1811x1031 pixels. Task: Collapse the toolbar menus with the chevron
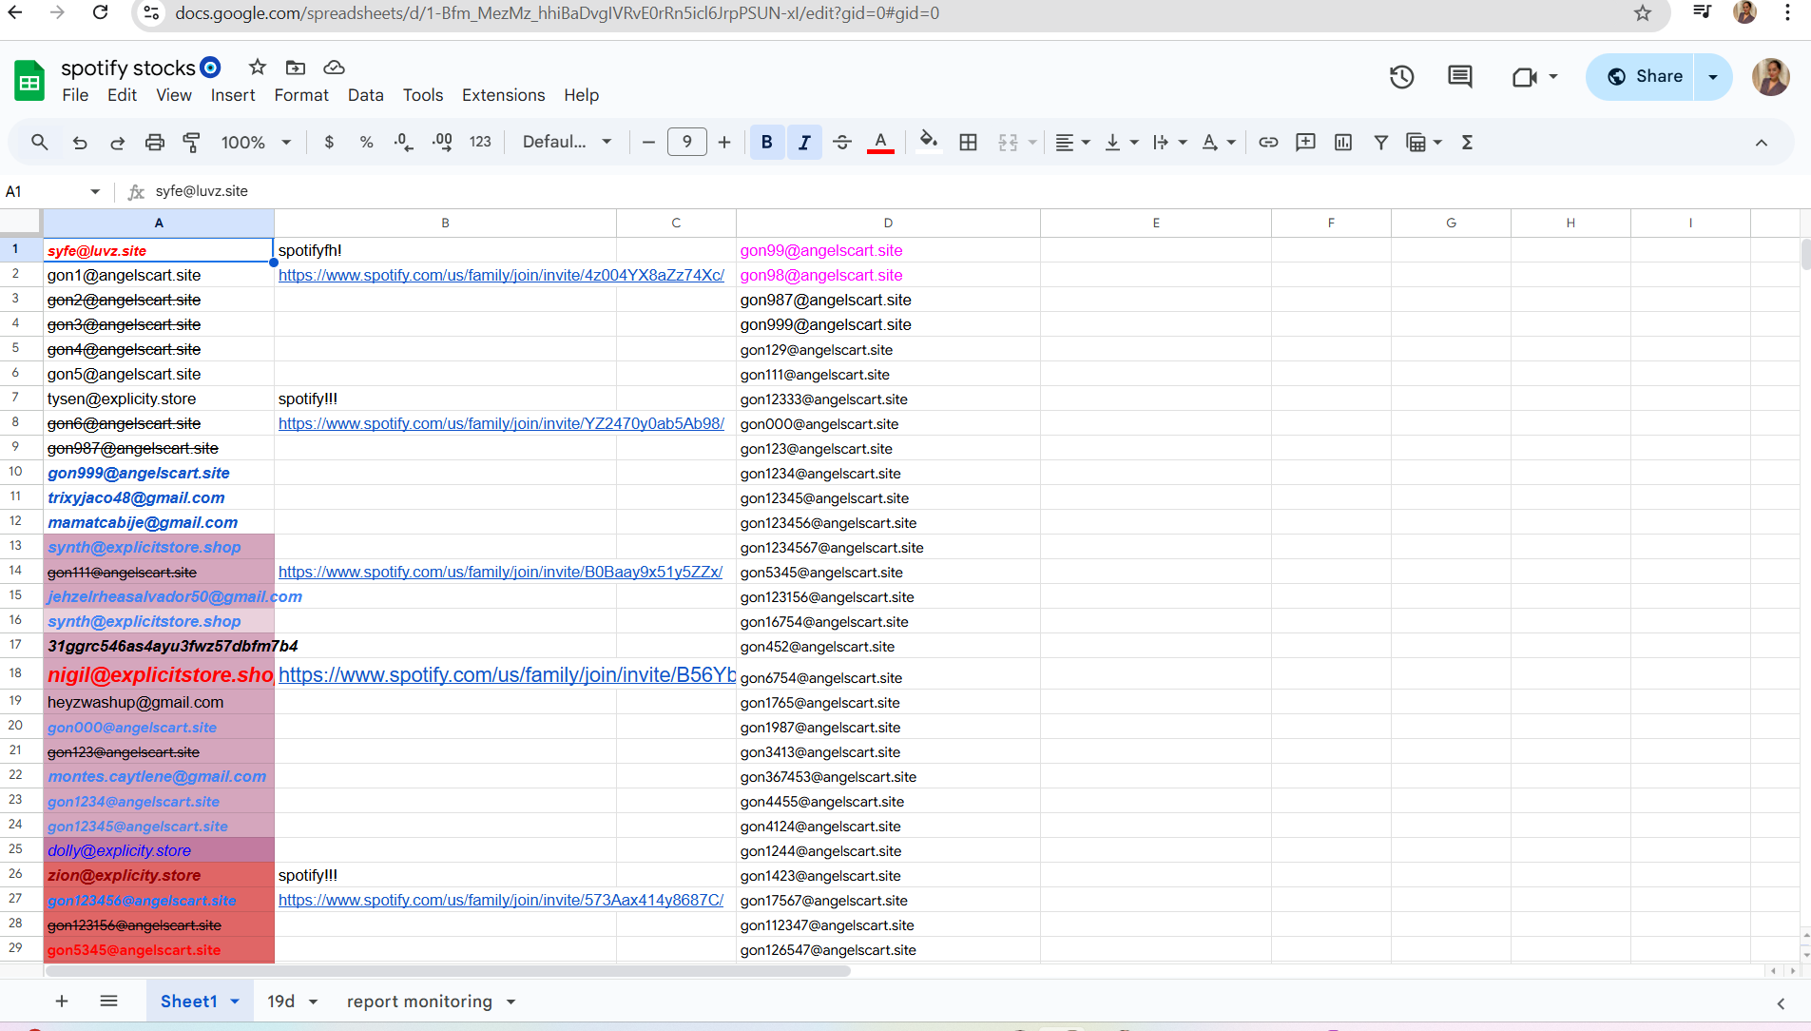(1762, 143)
